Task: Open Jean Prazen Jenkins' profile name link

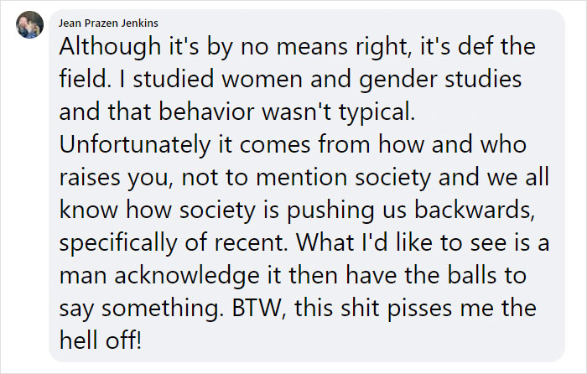Action: 108,22
